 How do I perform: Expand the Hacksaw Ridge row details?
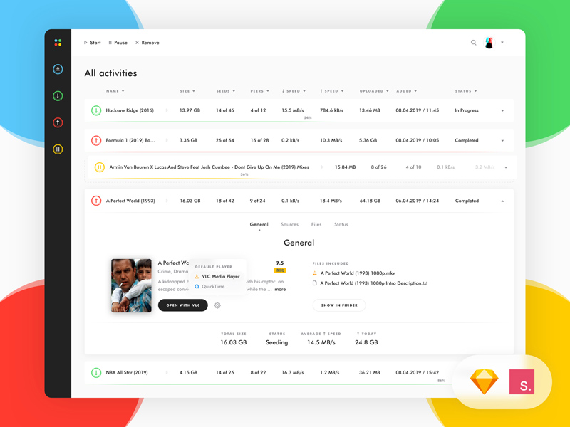[x=502, y=111]
